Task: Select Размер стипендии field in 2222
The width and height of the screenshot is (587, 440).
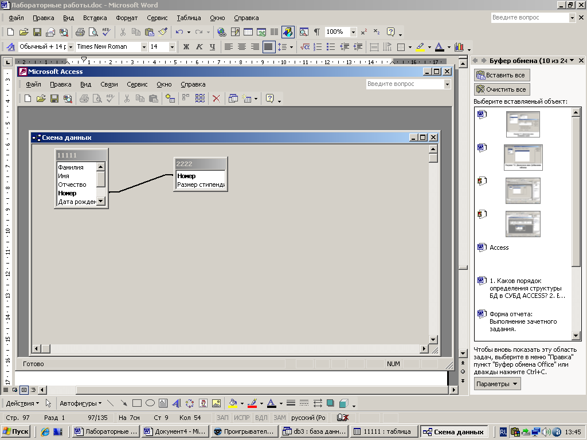Action: click(x=201, y=184)
